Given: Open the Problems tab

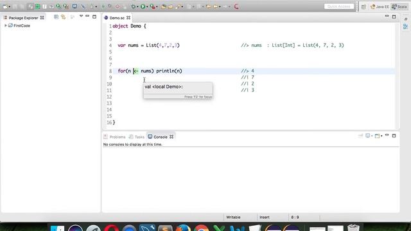Looking at the screenshot, I should click(x=114, y=137).
